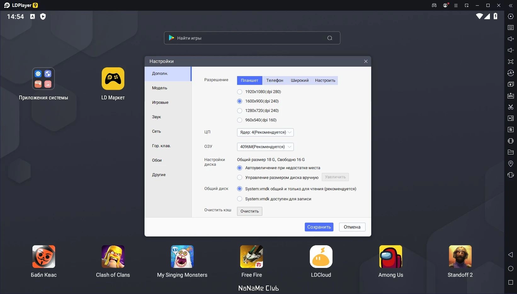
Task: Open the ОЗУ 4096M memory dropdown
Action: [265, 147]
